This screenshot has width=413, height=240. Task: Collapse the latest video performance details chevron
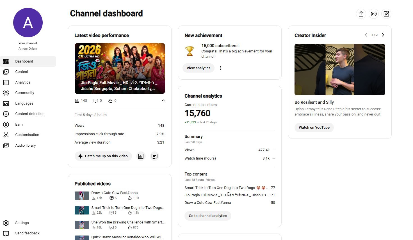163,101
